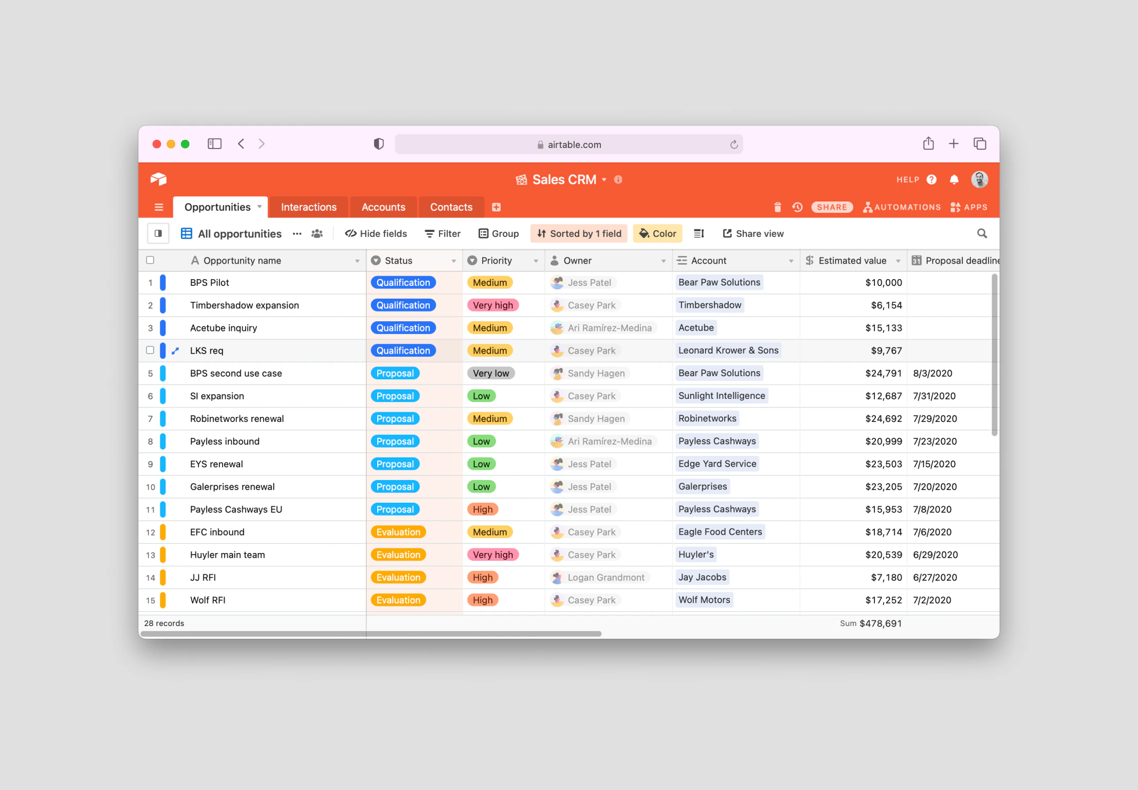Click the view collaborators people icon
Screen dimensions: 1138x790
[317, 234]
